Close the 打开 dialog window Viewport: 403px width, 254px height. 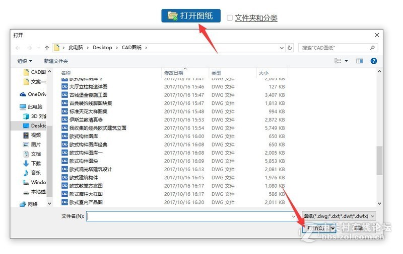377,35
